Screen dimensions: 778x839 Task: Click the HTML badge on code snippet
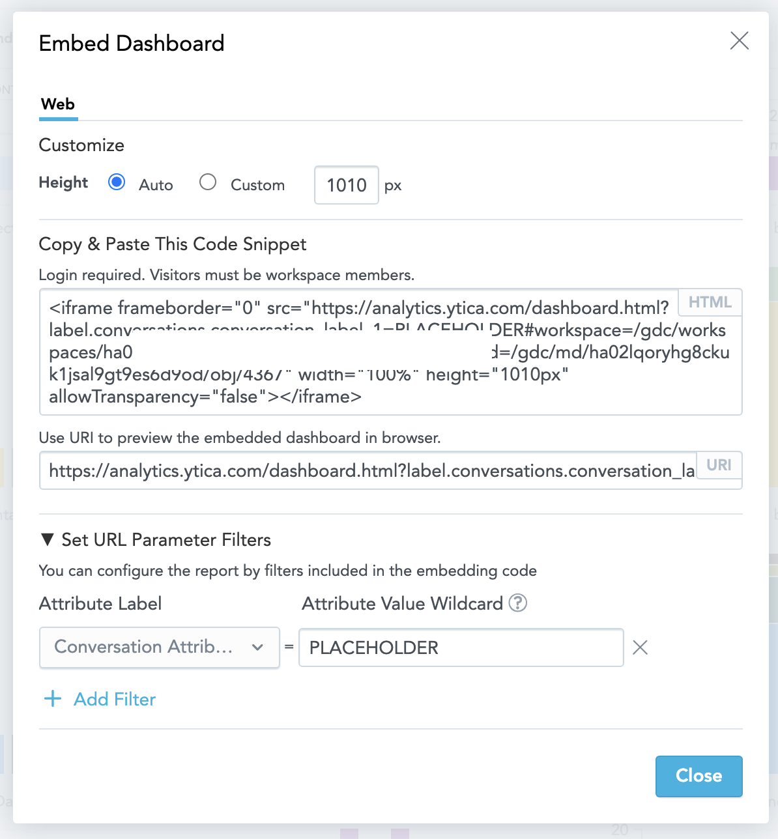[710, 302]
